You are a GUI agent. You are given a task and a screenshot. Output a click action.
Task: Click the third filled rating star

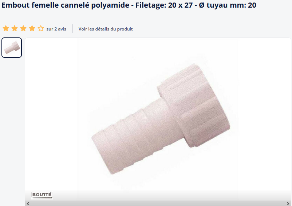point(23,29)
